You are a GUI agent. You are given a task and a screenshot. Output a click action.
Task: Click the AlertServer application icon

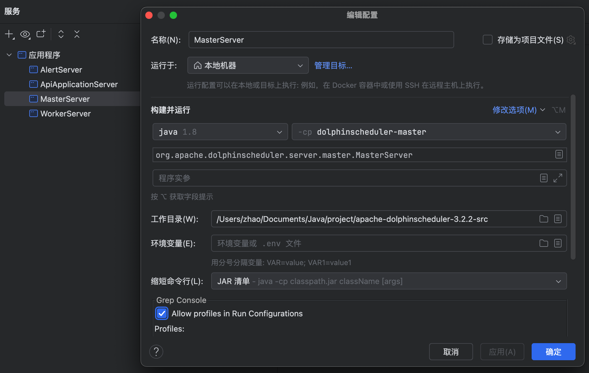33,70
